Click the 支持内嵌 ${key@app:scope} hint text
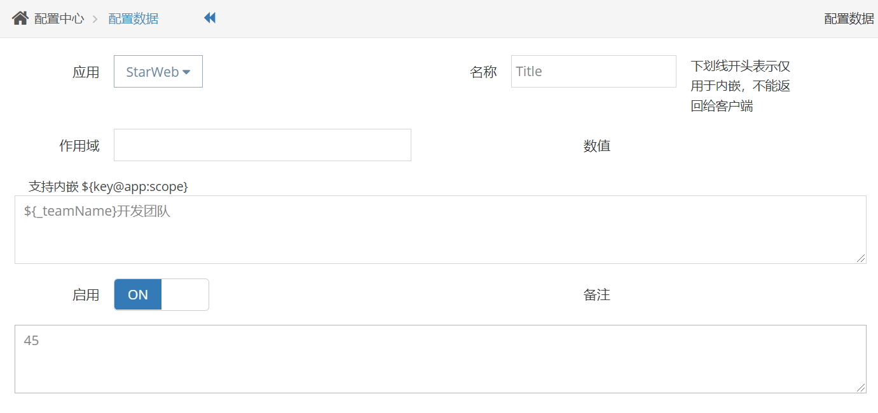This screenshot has height=413, width=878. (x=109, y=187)
